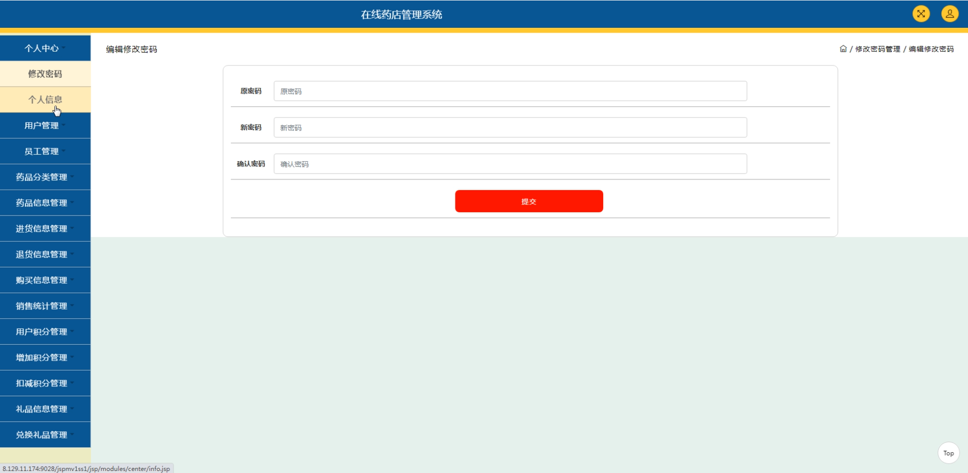Click the fullscreen toggle icon in header

tap(921, 13)
